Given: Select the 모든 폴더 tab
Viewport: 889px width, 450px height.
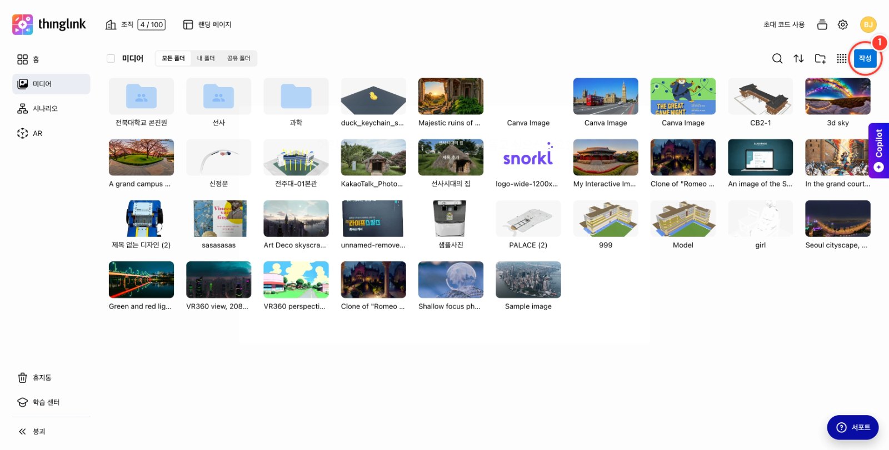Looking at the screenshot, I should pos(173,58).
